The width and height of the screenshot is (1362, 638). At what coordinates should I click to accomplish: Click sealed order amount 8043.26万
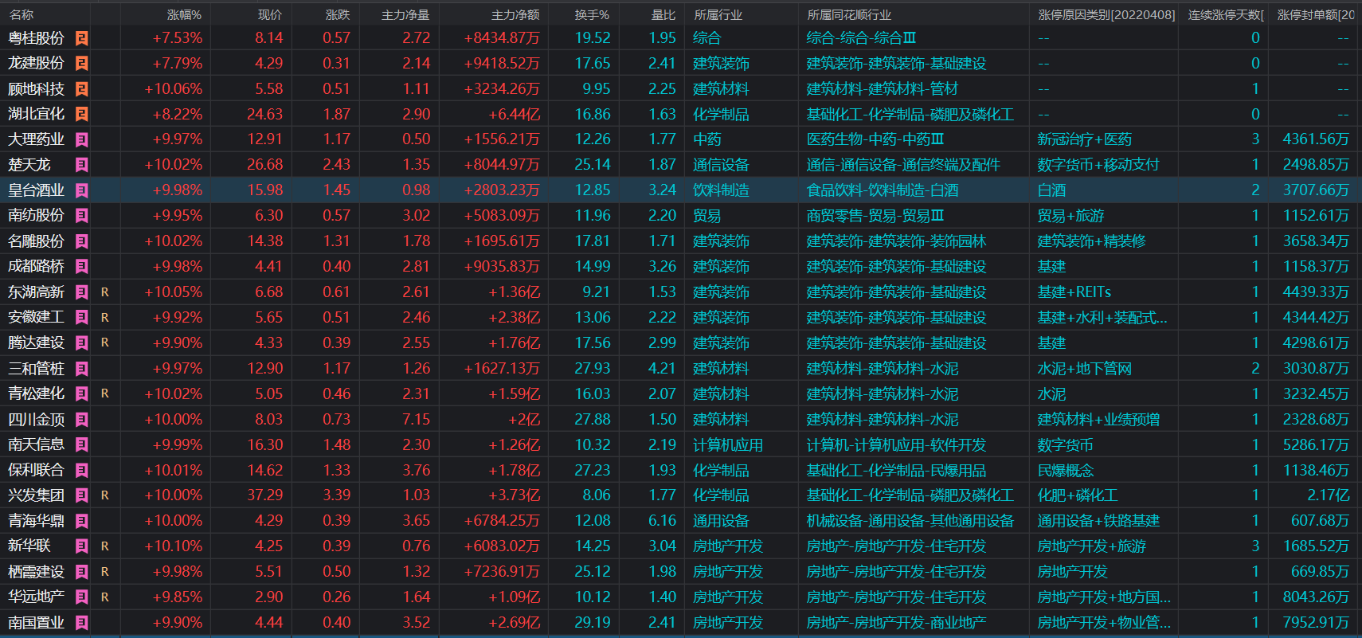coord(1316,597)
